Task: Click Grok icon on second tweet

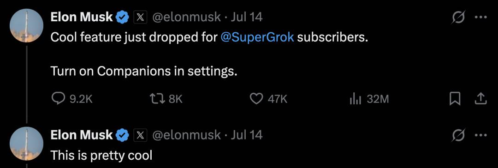Action: click(459, 135)
